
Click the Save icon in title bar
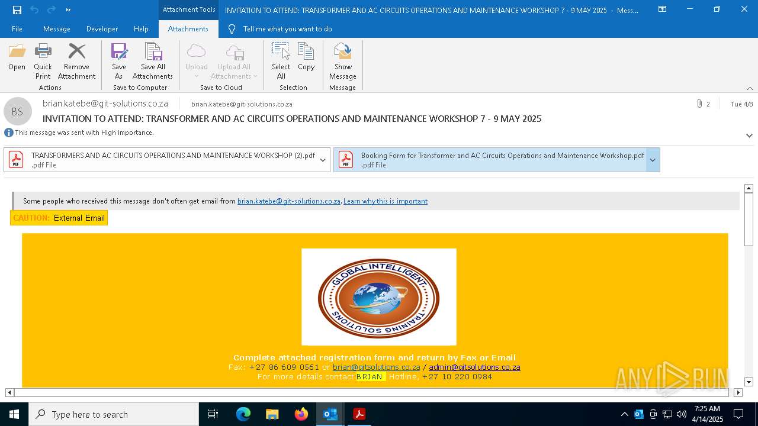click(17, 9)
